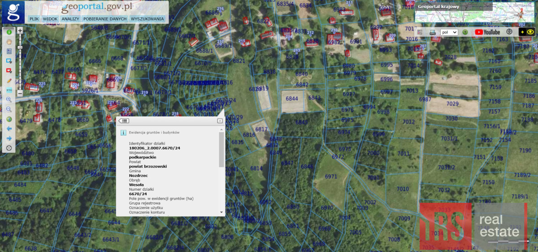Go to previous map view arrow
Viewport: 538px width, 252px height.
[9, 129]
